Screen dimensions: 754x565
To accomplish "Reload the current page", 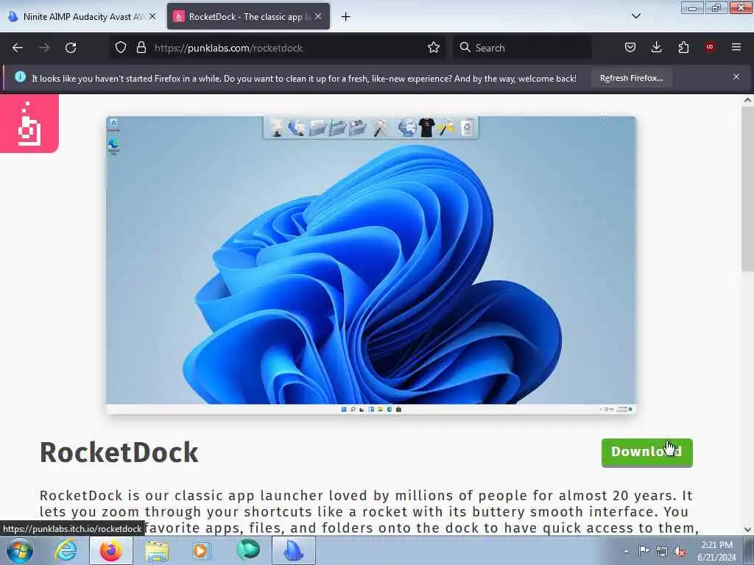I will pyautogui.click(x=71, y=48).
